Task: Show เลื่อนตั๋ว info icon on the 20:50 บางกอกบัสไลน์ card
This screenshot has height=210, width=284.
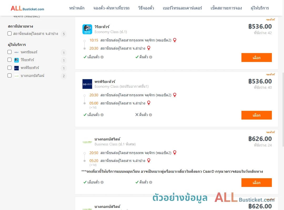Action: coord(102,182)
